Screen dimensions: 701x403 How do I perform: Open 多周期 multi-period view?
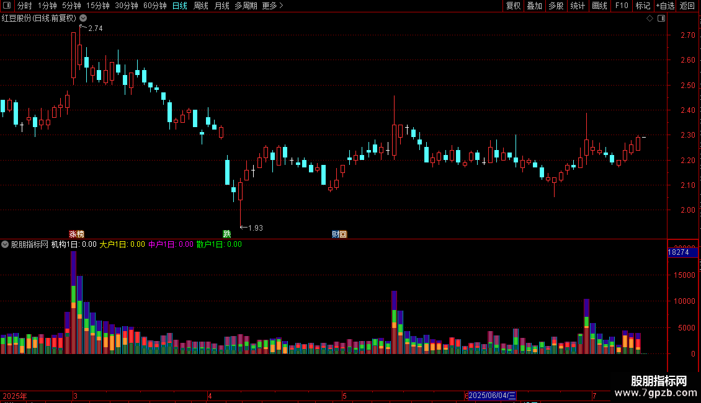pos(246,6)
